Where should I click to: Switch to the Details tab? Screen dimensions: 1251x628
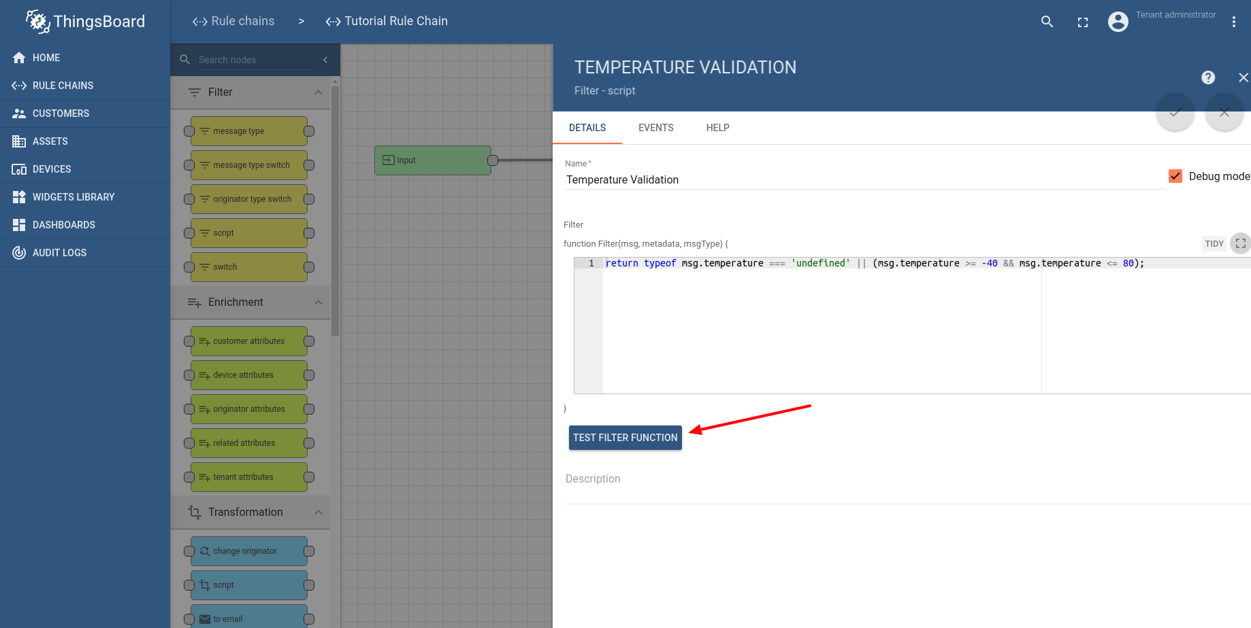tap(587, 128)
